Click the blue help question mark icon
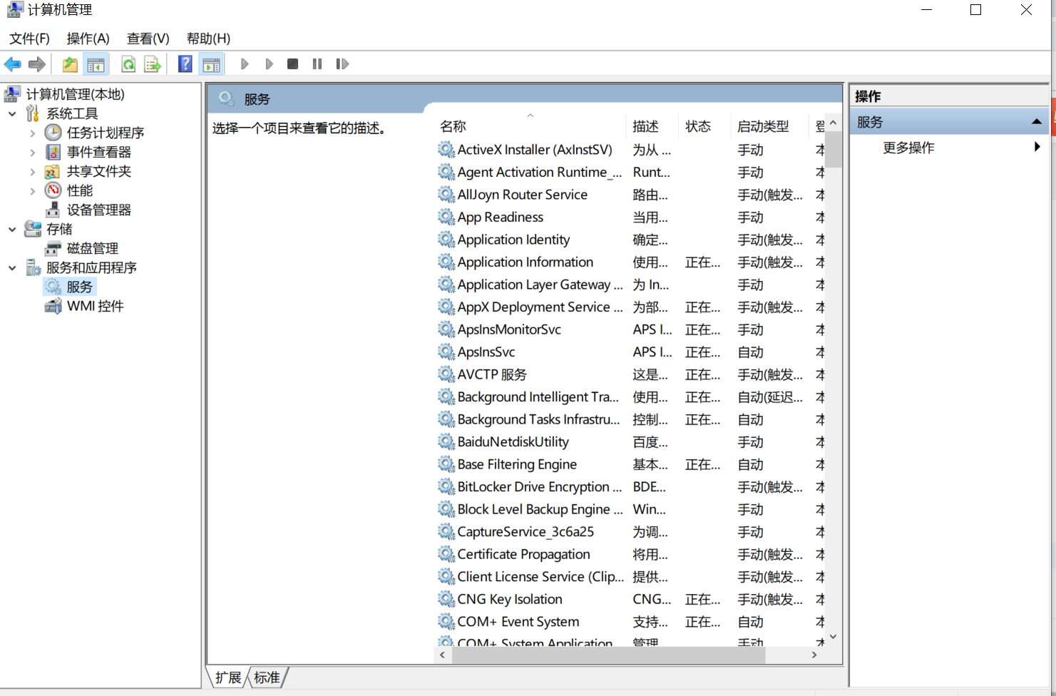 pyautogui.click(x=185, y=64)
